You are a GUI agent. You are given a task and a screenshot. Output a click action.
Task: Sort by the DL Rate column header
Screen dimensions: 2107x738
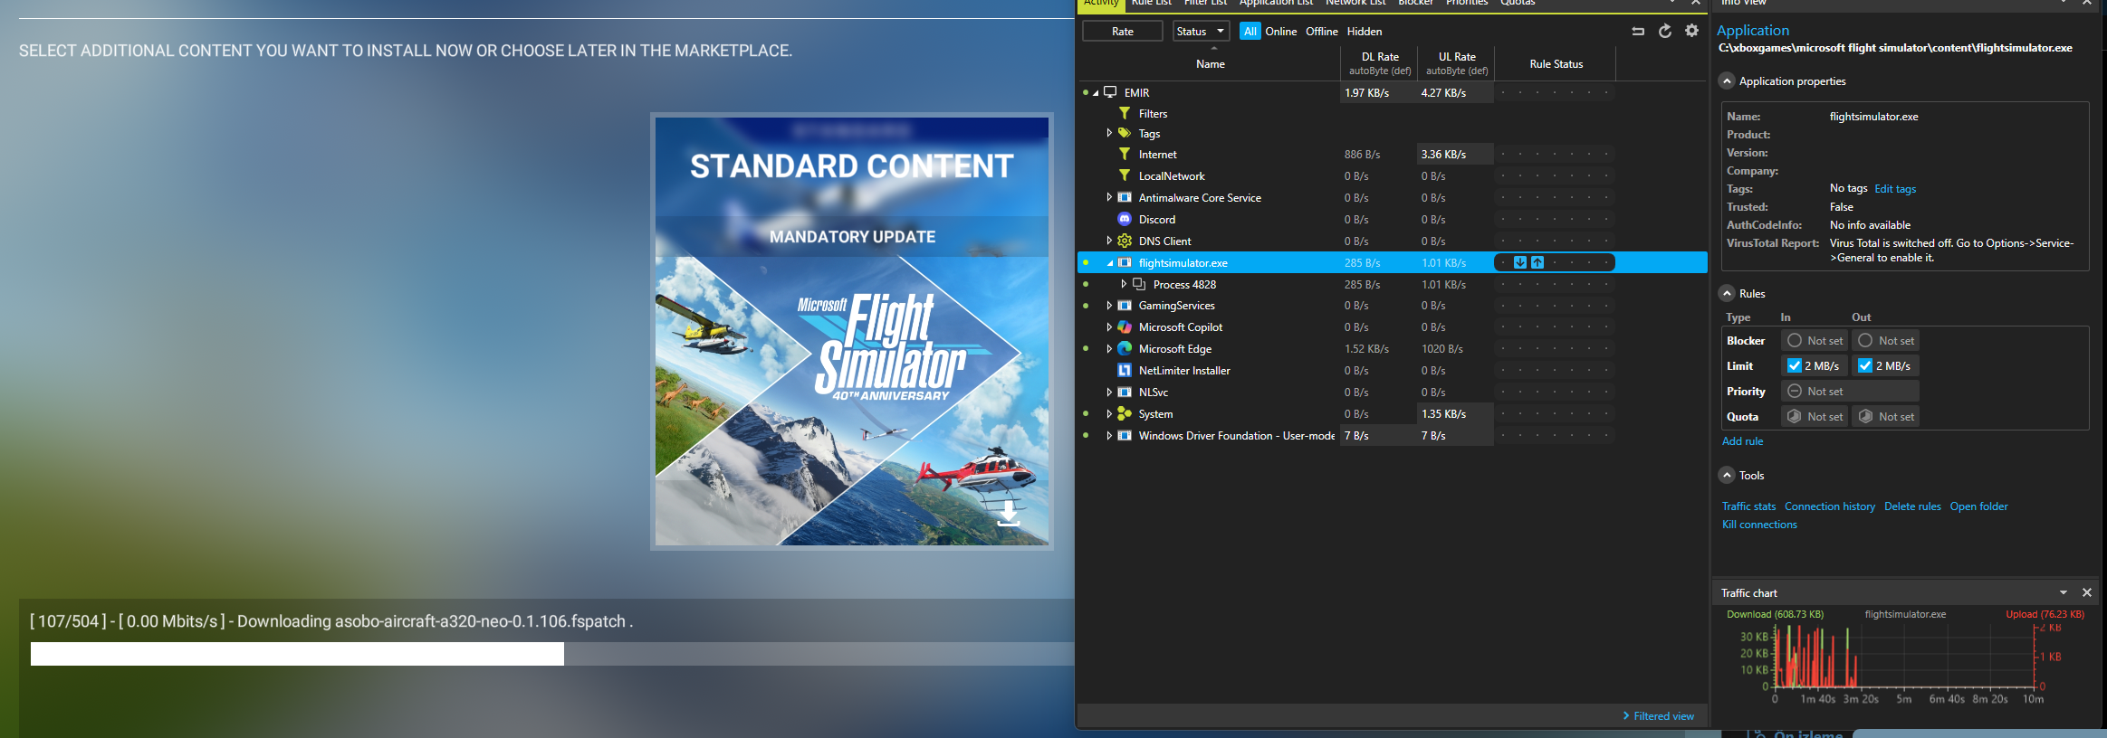1380,63
